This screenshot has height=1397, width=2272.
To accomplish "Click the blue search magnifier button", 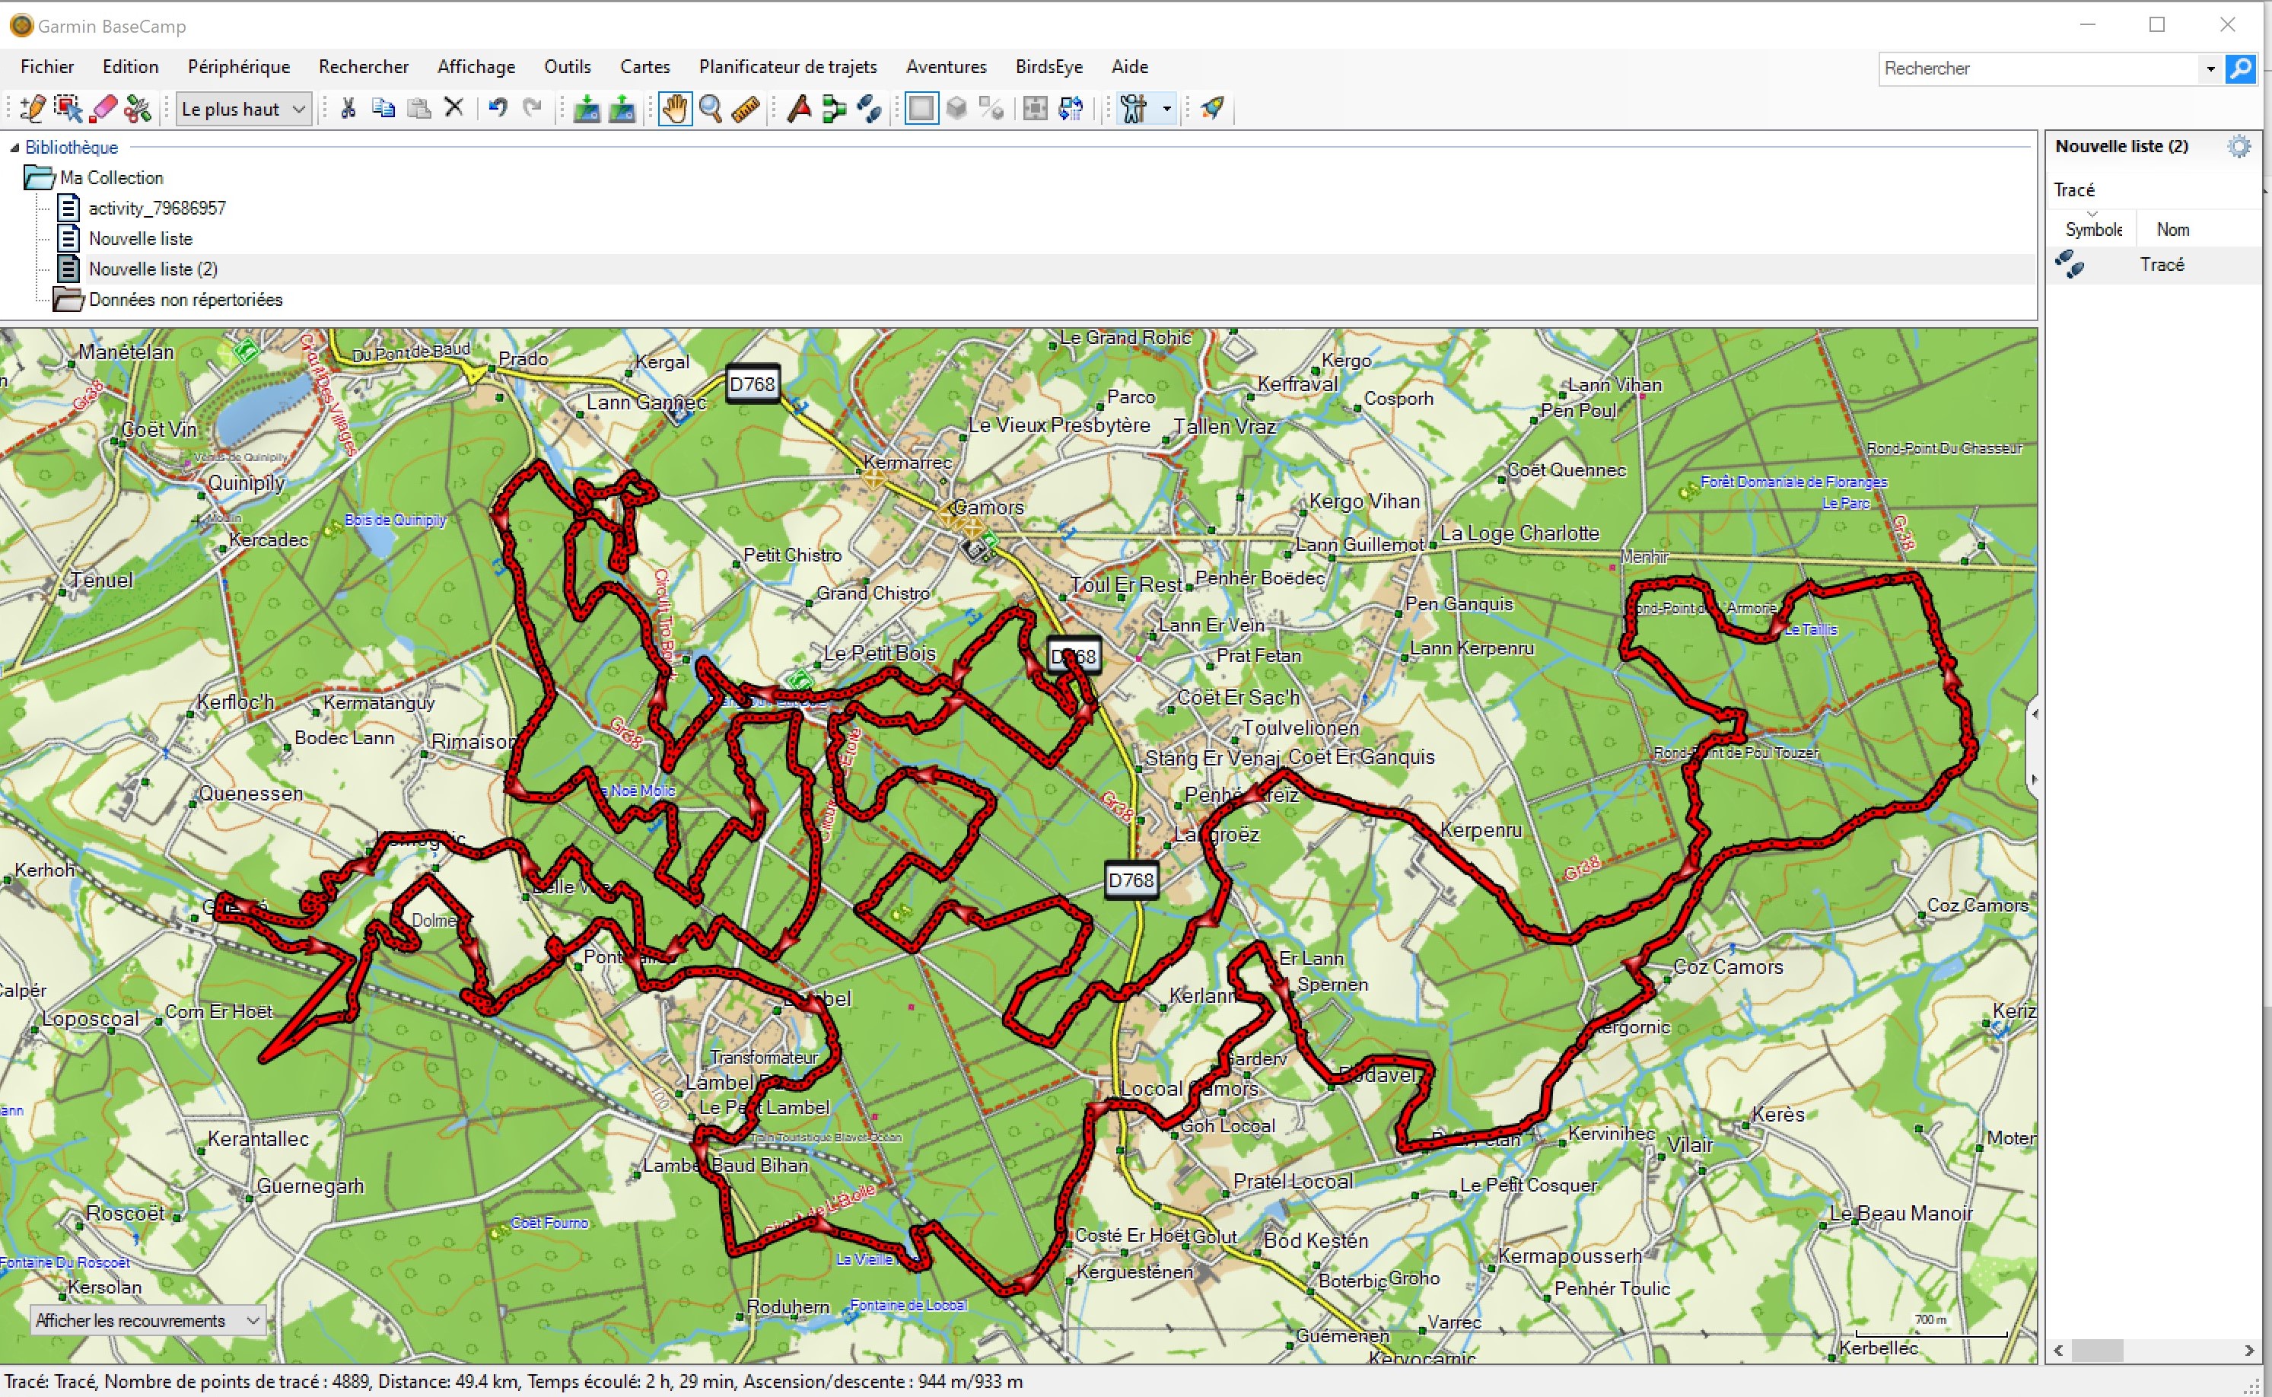I will (x=2241, y=68).
